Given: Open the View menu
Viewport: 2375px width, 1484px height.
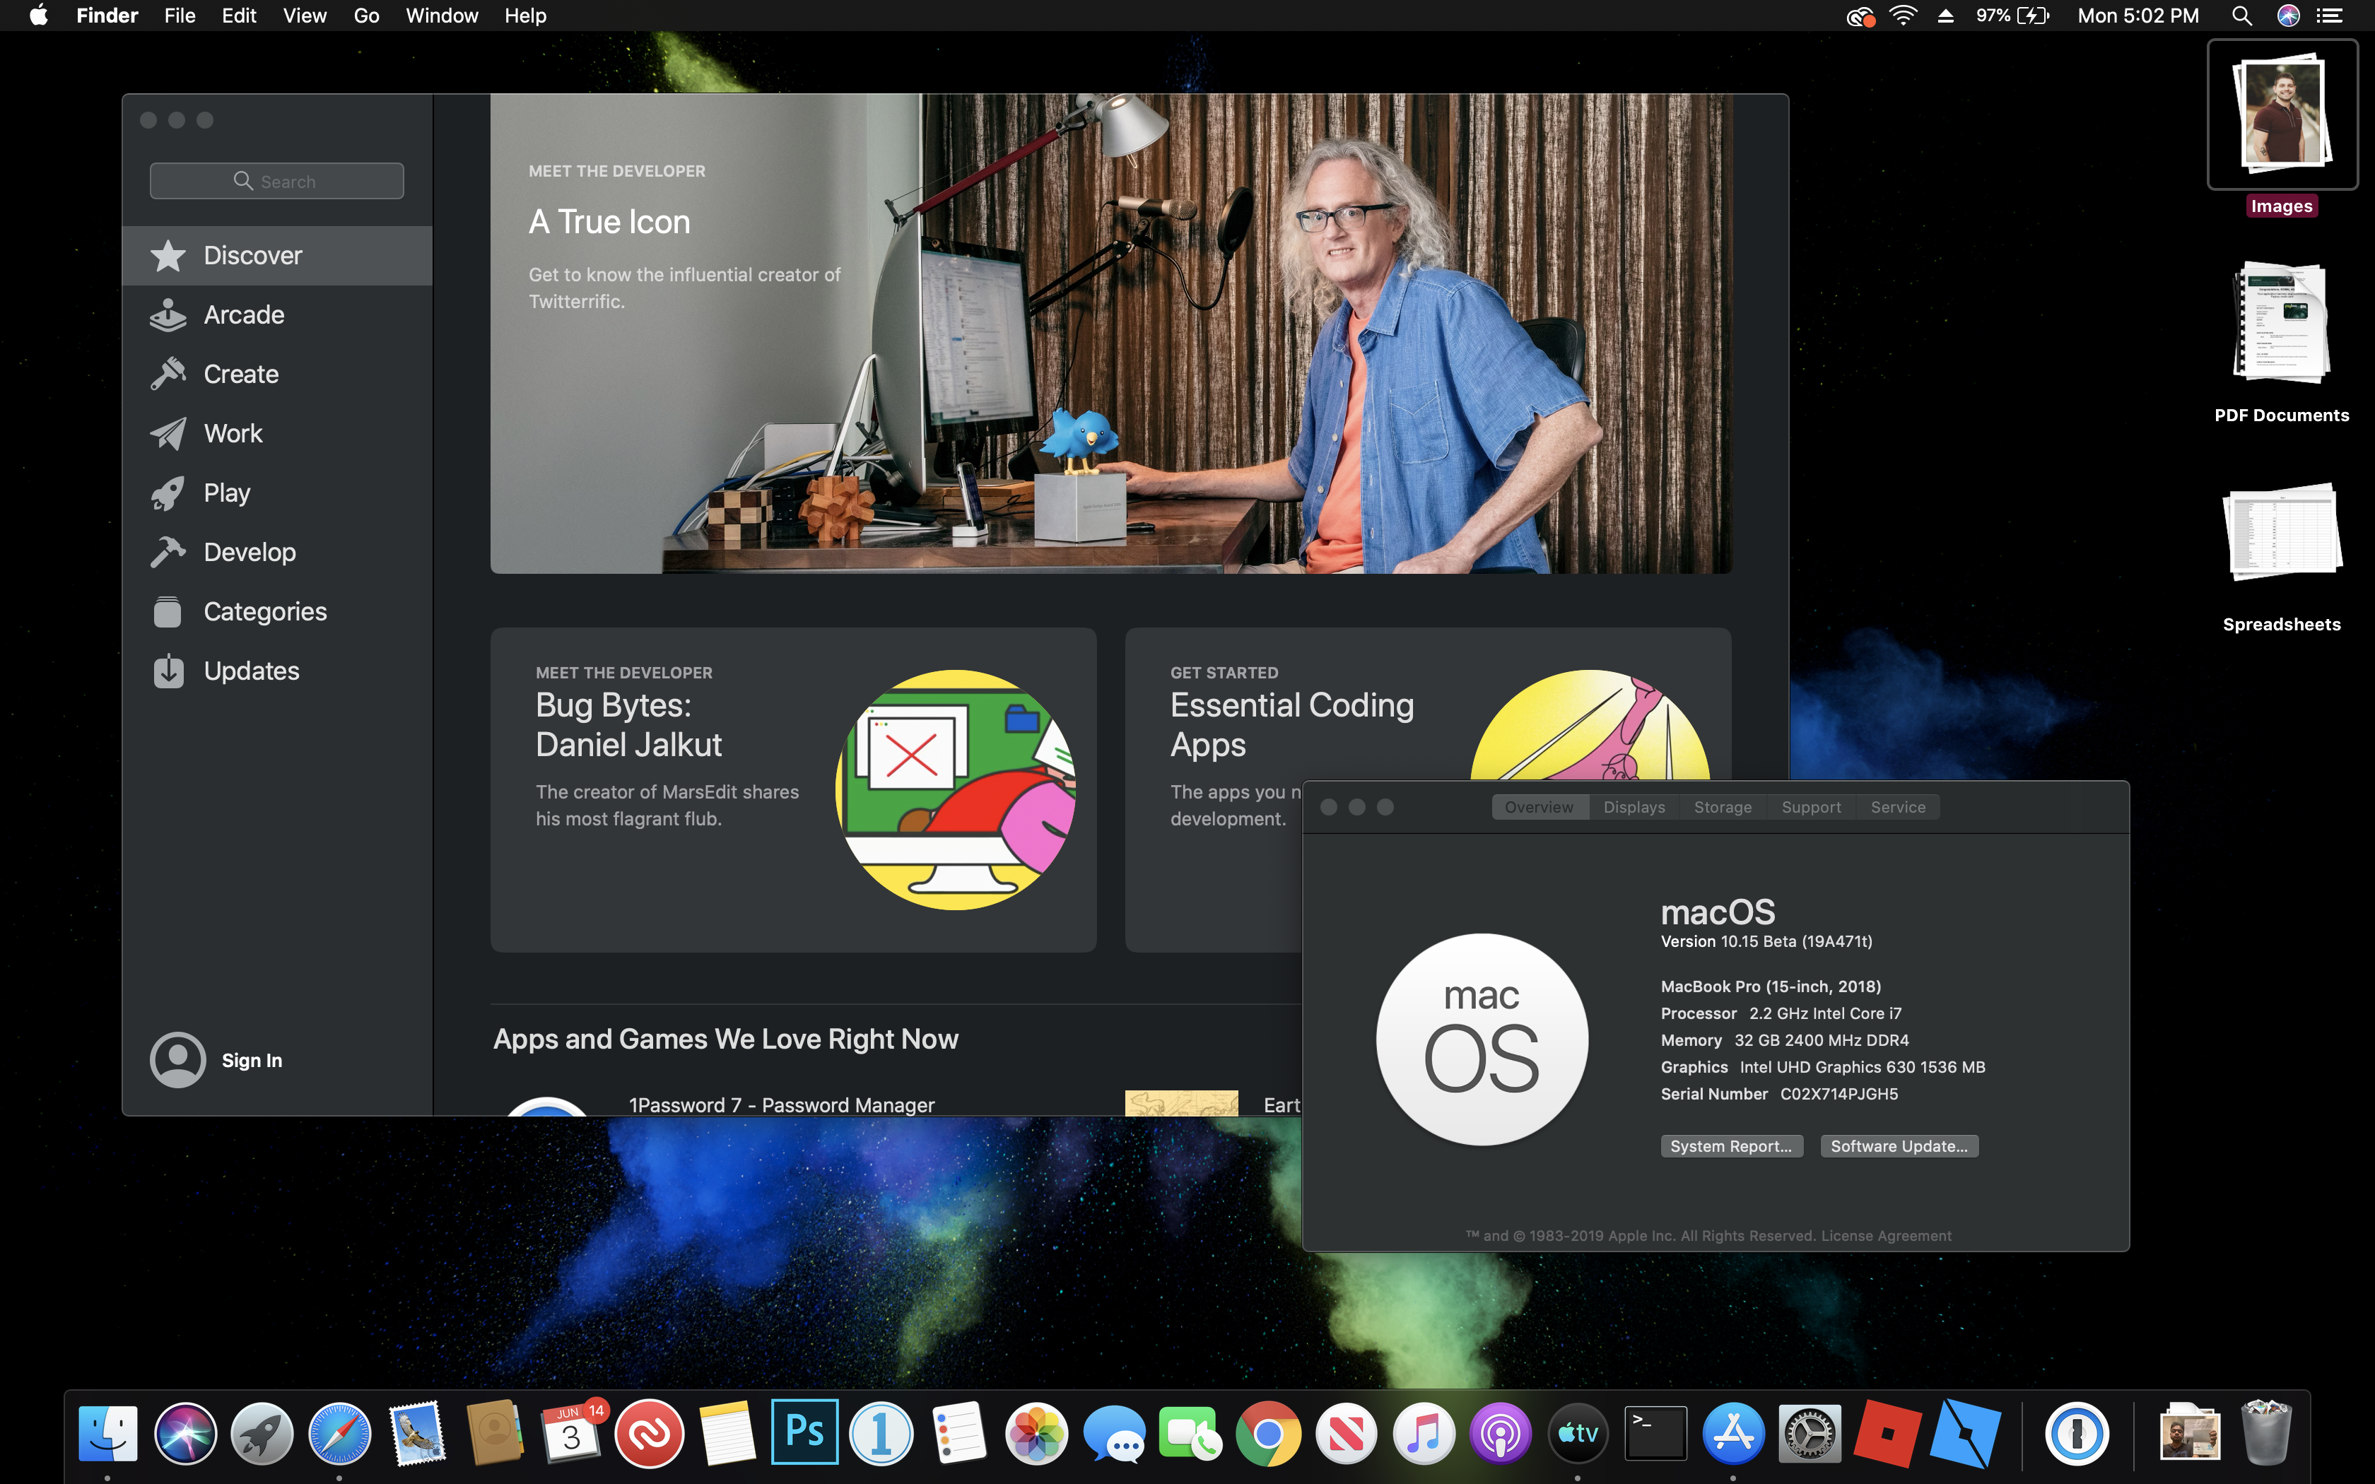Looking at the screenshot, I should pyautogui.click(x=304, y=16).
